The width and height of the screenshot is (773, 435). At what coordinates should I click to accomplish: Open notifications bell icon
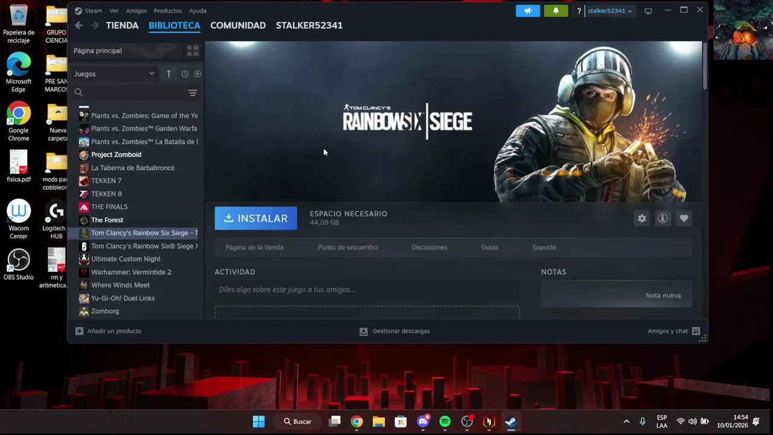pos(556,11)
